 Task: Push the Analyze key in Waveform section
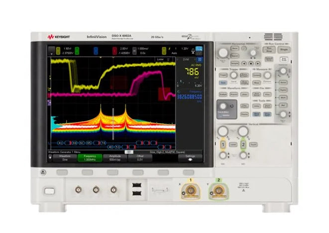coord(223,94)
